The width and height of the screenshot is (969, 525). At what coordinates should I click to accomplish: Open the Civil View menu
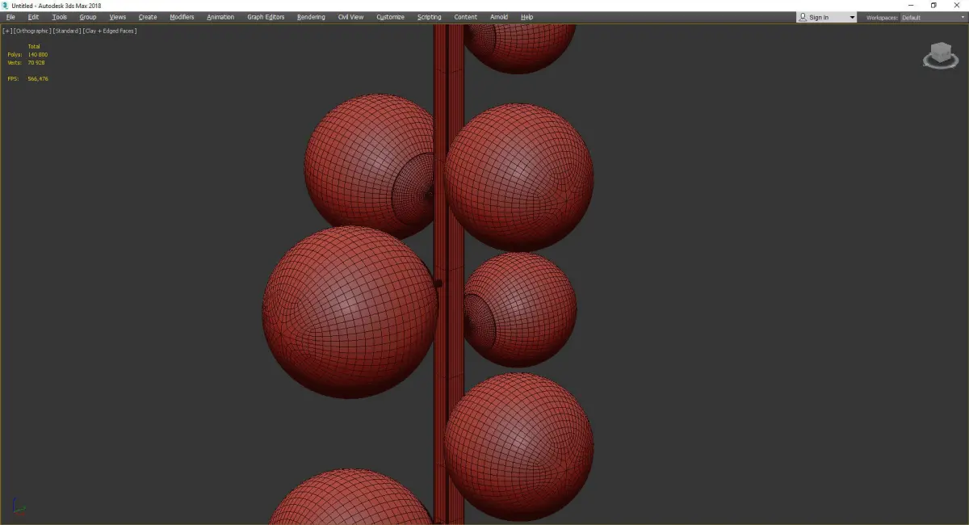(x=350, y=17)
